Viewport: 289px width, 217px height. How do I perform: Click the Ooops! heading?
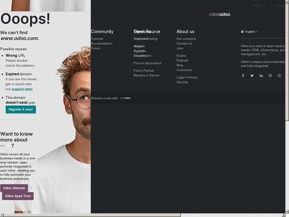[25, 19]
